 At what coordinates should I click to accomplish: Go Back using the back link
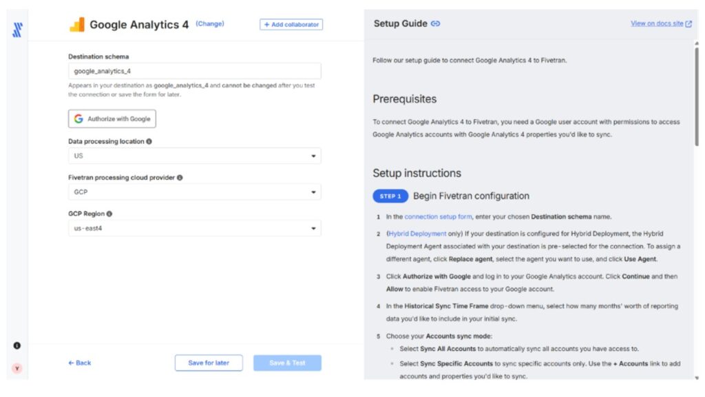[80, 363]
